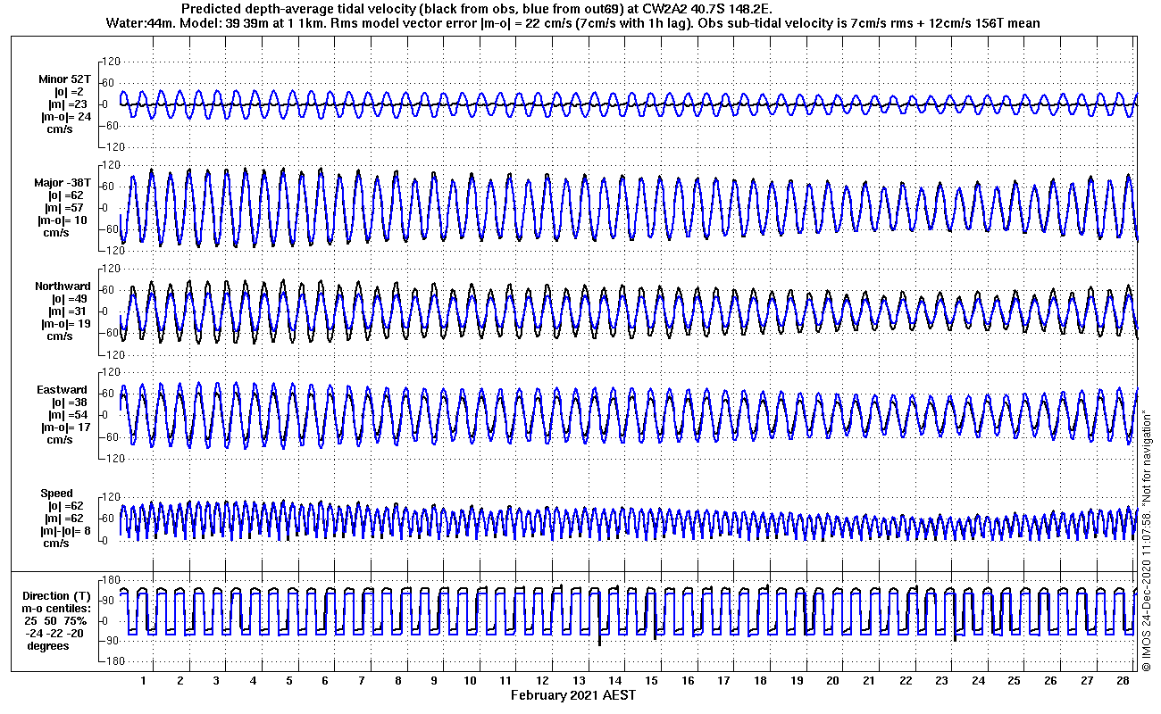Click the '|m-o|= 19' error label

[65, 324]
